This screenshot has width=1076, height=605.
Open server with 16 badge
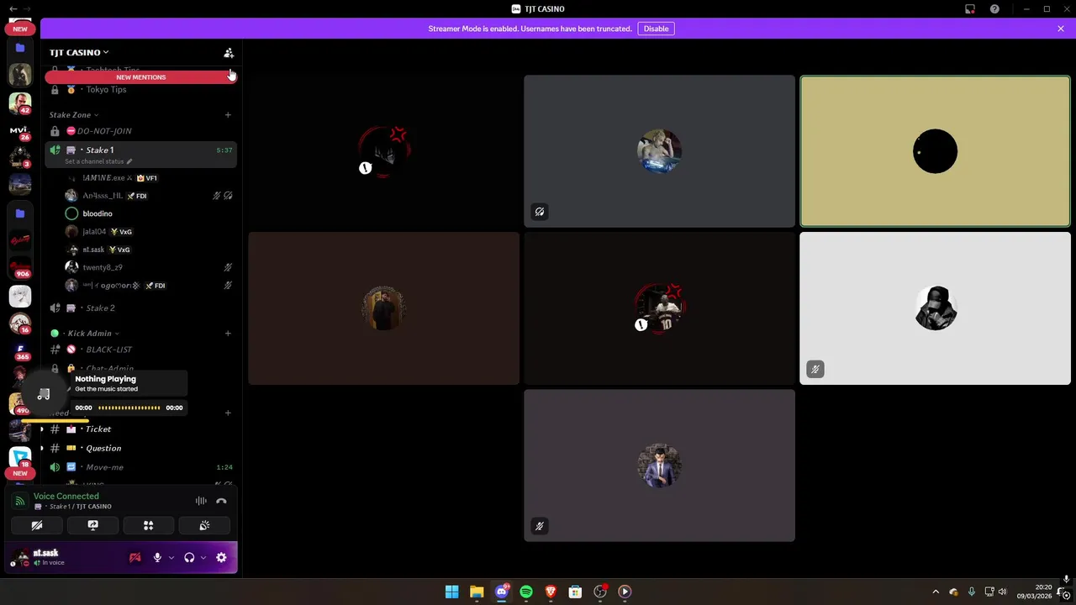click(x=20, y=324)
